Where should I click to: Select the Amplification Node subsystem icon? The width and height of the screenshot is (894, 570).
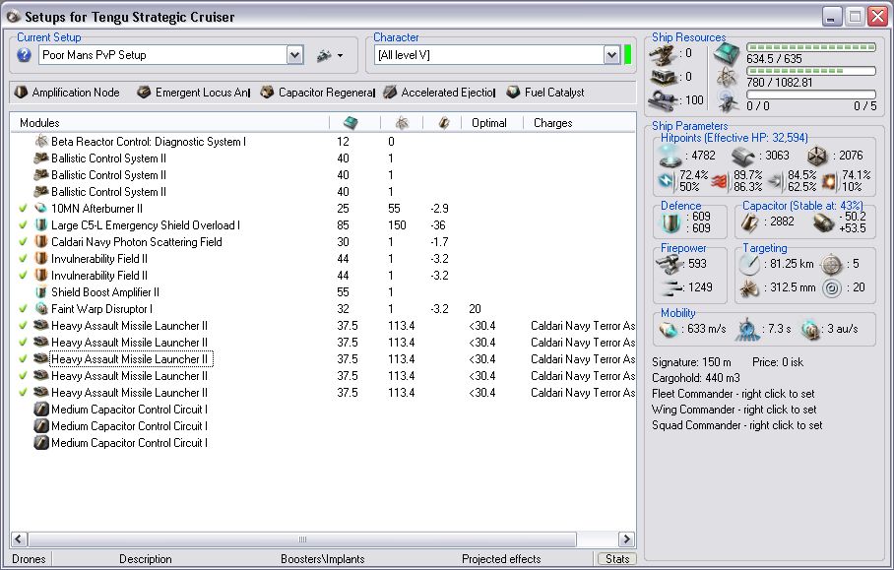[x=21, y=92]
